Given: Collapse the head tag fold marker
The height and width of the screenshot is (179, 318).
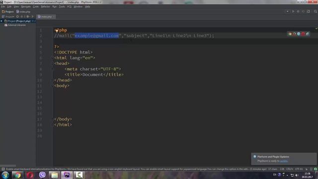Looking at the screenshot, I should click(53, 64).
